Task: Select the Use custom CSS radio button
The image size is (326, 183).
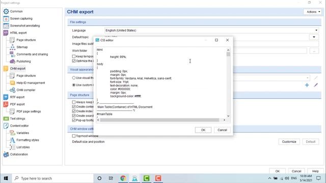Action: pyautogui.click(x=74, y=85)
